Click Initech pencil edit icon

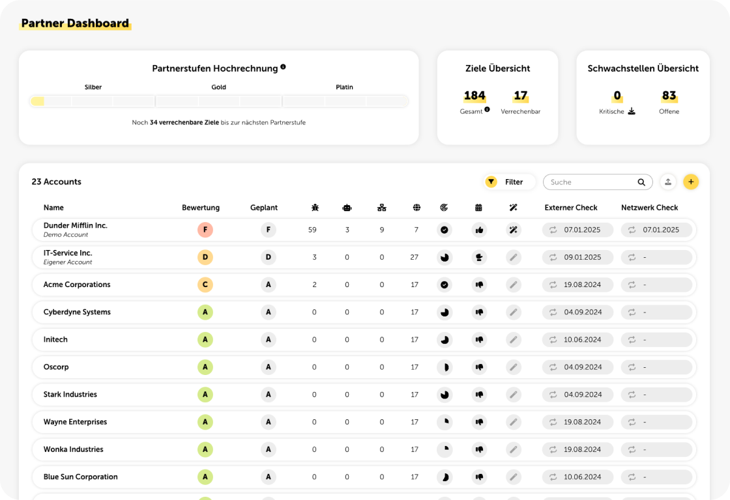click(514, 340)
